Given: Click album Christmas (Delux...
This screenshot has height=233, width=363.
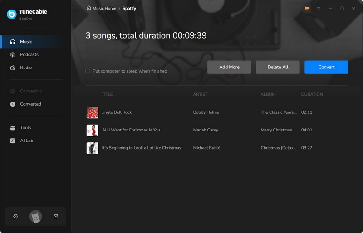Looking at the screenshot, I should click(279, 148).
